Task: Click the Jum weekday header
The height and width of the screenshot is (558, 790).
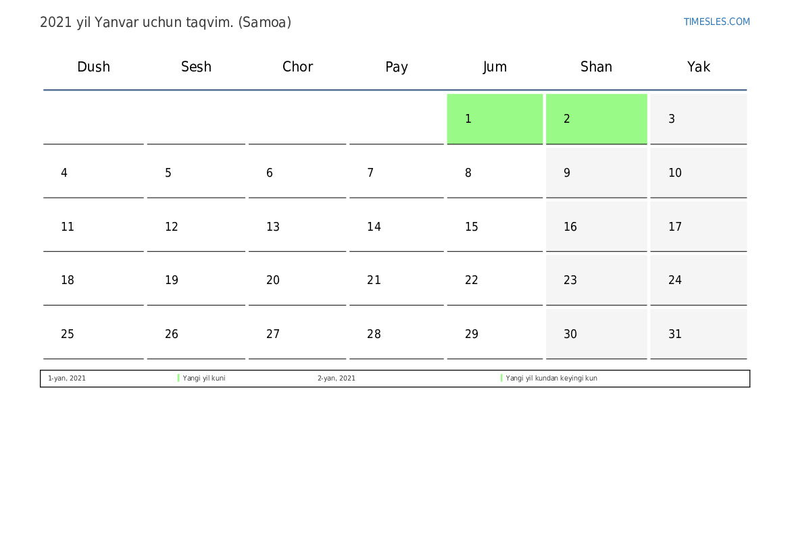Action: (495, 67)
